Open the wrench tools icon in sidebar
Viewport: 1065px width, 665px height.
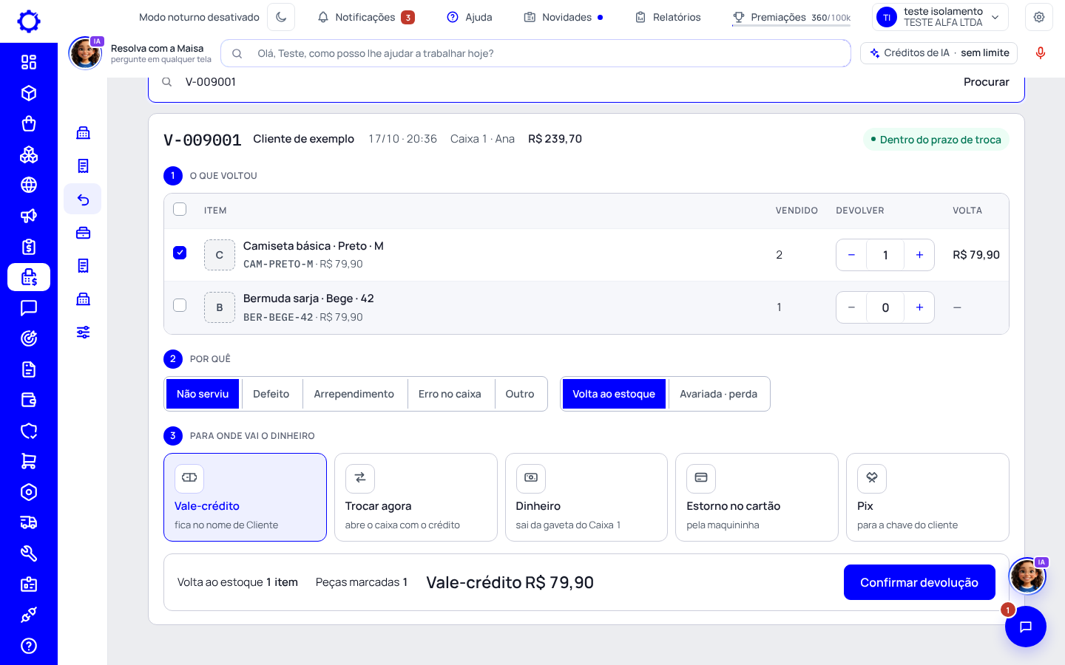pos(29,553)
